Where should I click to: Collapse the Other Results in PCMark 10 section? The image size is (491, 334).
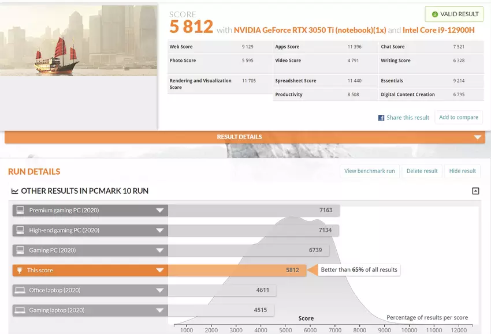coord(475,191)
